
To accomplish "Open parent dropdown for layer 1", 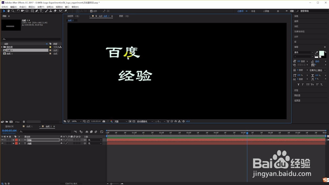I will click(x=95, y=140).
